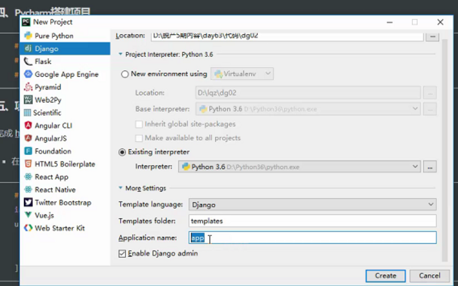The width and height of the screenshot is (458, 286).
Task: Click the Templates folder input field
Action: [312, 221]
